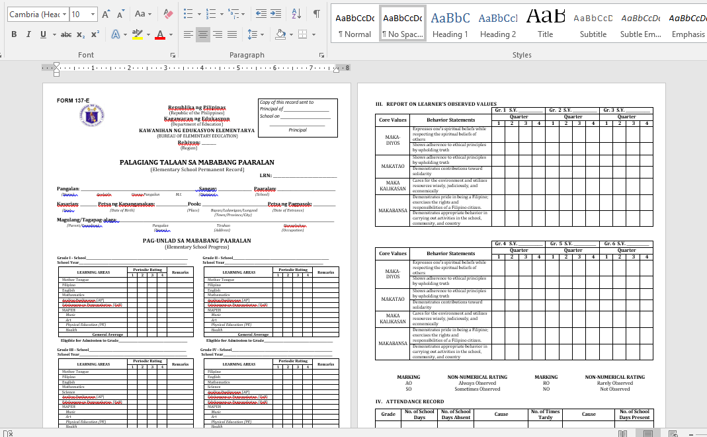Create a multilevel list
The height and width of the screenshot is (437, 707).
click(233, 15)
